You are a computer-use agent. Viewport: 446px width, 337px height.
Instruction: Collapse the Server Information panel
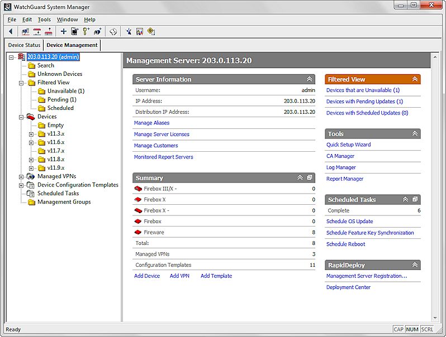309,79
